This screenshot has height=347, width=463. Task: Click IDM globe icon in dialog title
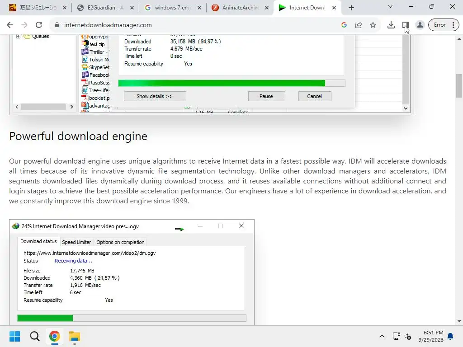(16, 226)
